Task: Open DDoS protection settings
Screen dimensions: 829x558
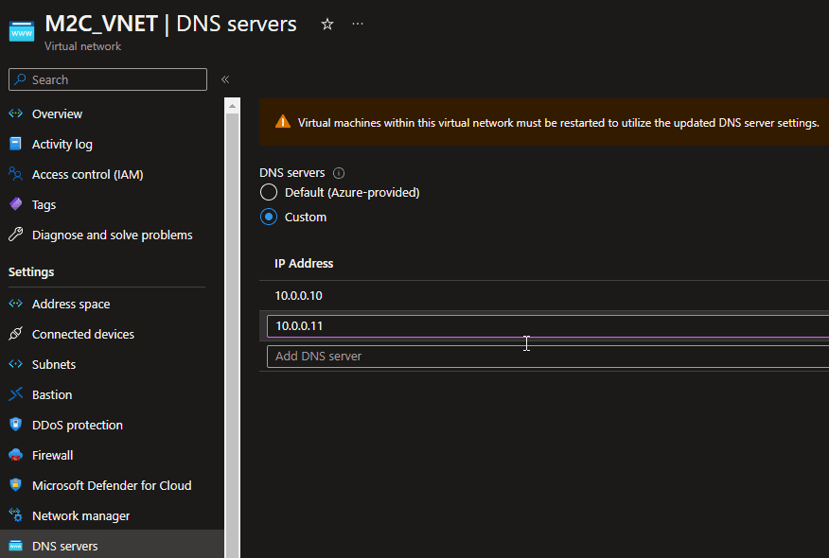Action: [x=78, y=425]
